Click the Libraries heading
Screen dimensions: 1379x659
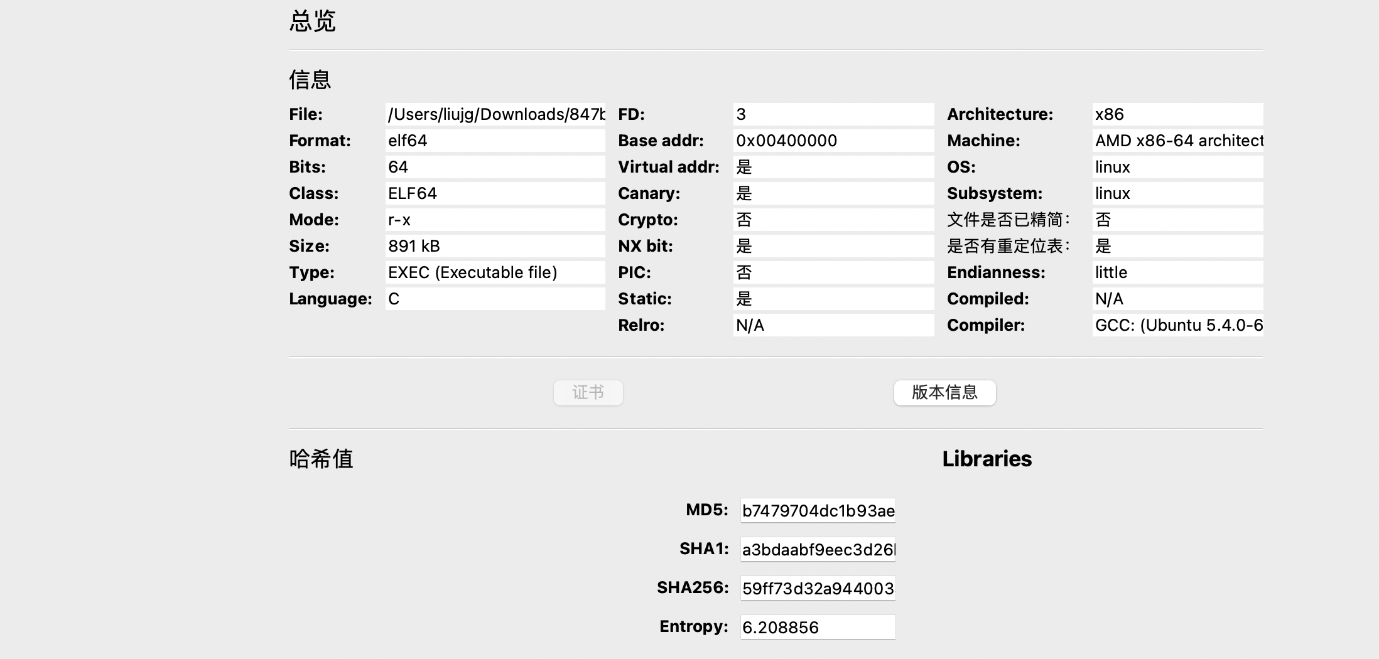pyautogui.click(x=987, y=459)
